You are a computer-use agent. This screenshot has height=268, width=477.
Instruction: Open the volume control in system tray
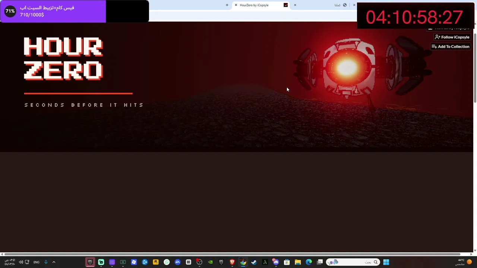point(21,262)
